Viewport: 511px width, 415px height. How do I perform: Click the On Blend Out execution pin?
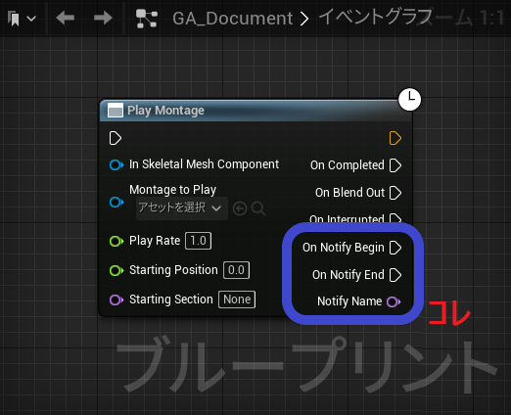coord(395,193)
